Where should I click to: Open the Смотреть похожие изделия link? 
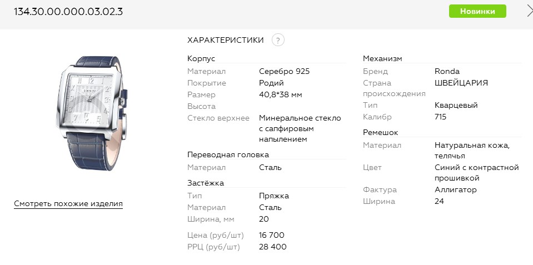pyautogui.click(x=68, y=204)
